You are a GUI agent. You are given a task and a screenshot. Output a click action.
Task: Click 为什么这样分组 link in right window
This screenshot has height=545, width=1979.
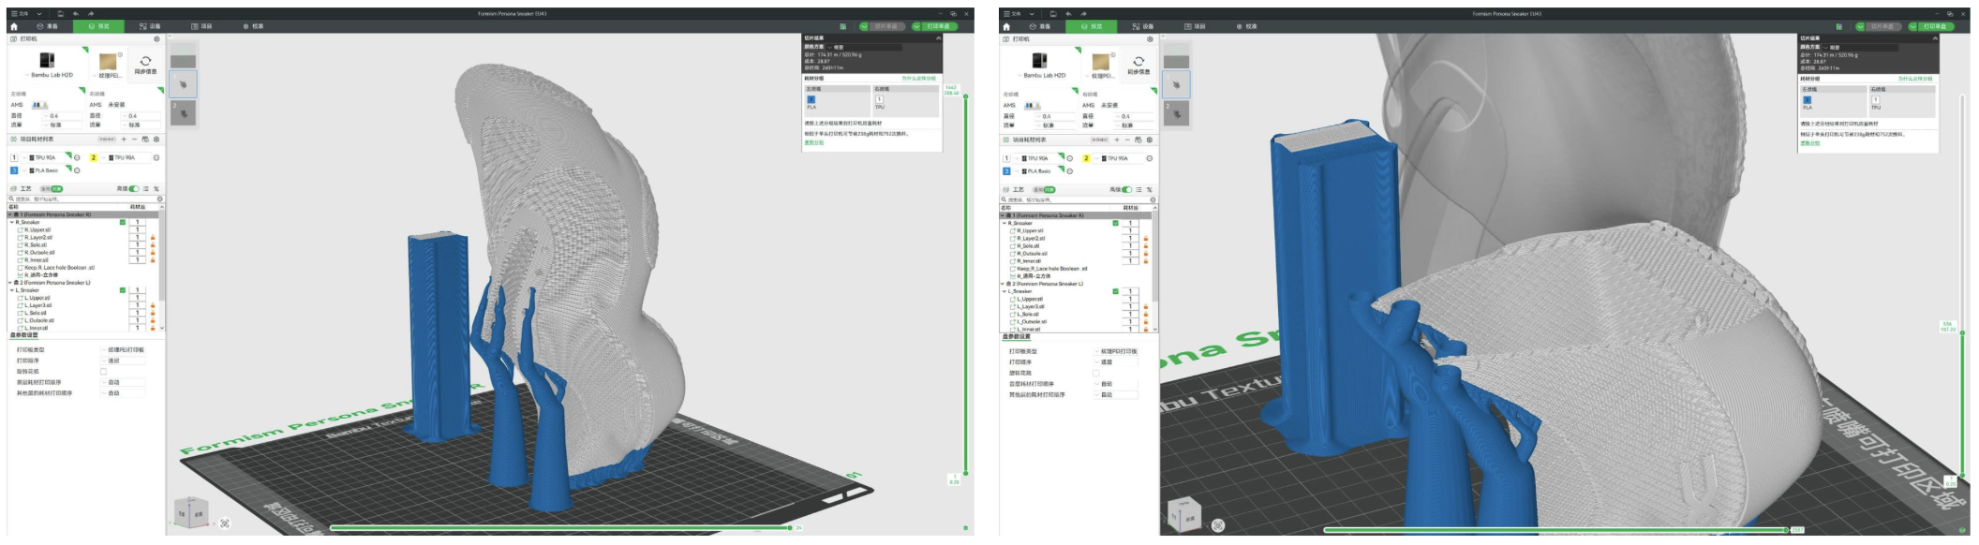[1914, 79]
